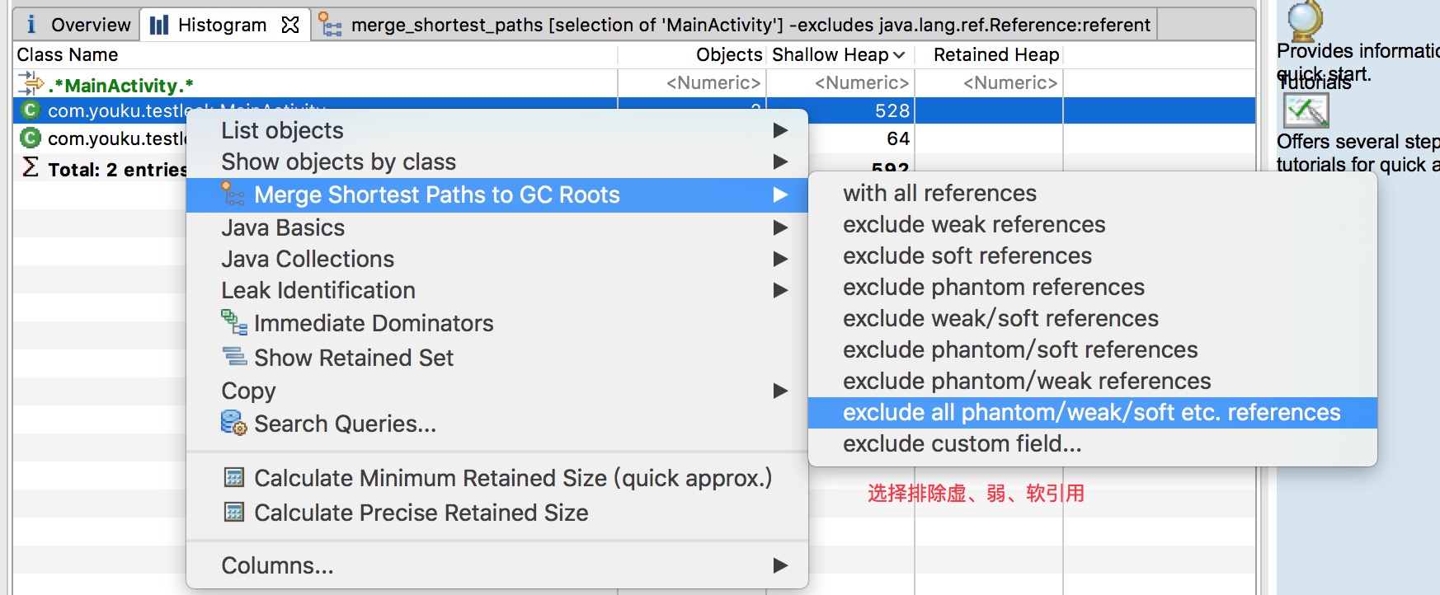Click the merge_shortest_paths tab tree icon

tap(330, 26)
